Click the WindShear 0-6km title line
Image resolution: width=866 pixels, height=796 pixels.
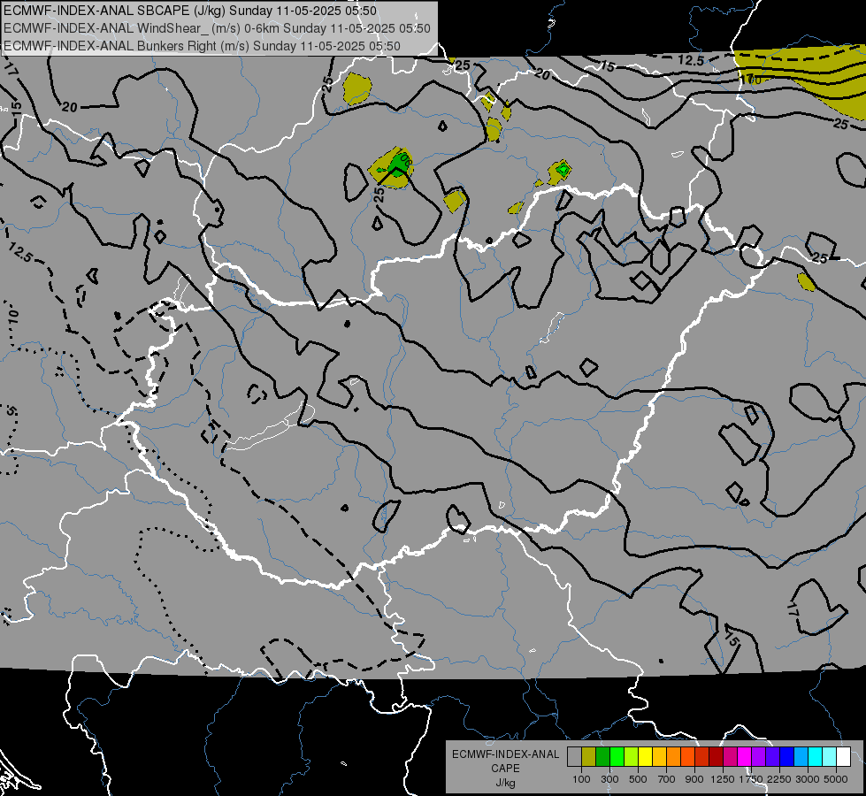coord(217,28)
